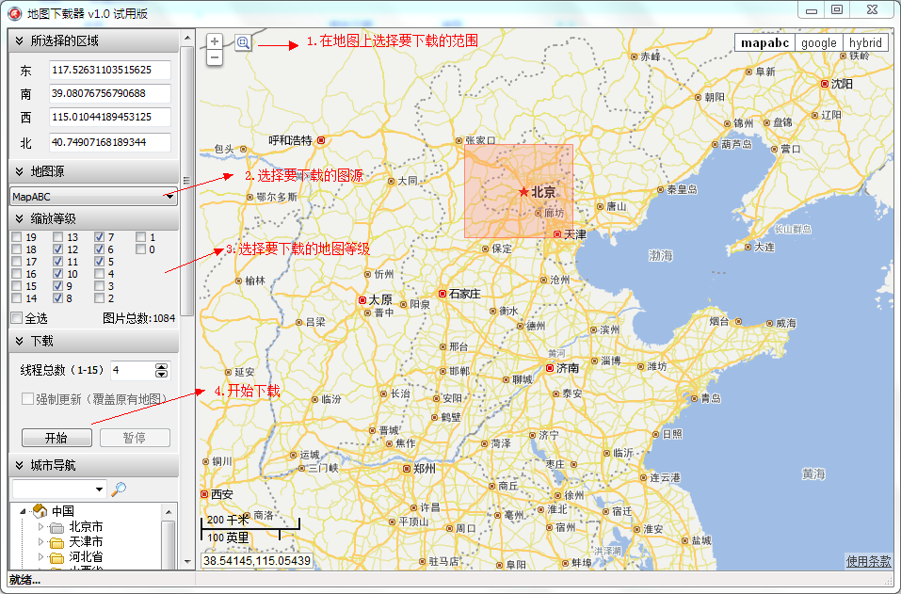Screen dimensions: 901x594
Task: Click the 沈阳 city label on map
Action: pyautogui.click(x=842, y=84)
